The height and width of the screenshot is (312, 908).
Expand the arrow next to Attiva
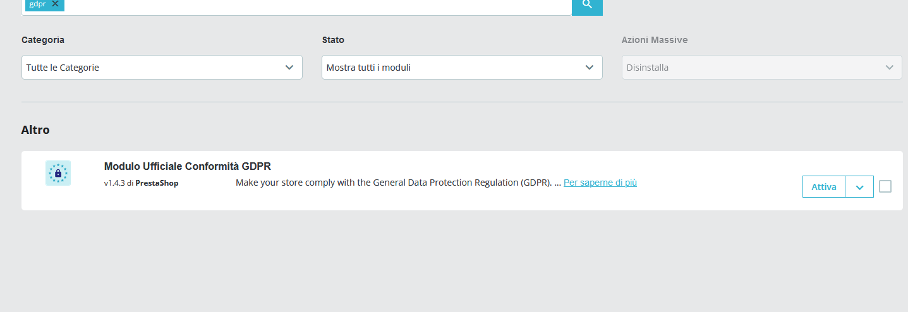[x=859, y=187]
